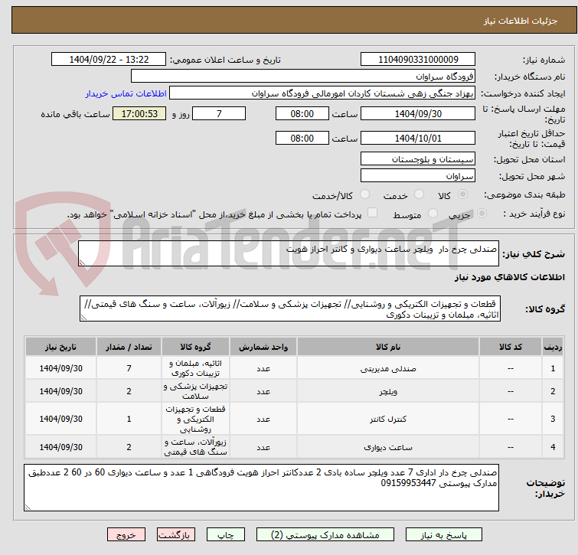578x555 pixels.
Task: Click the جزئیات اطلاعات نیاز header title
Action: 520,21
